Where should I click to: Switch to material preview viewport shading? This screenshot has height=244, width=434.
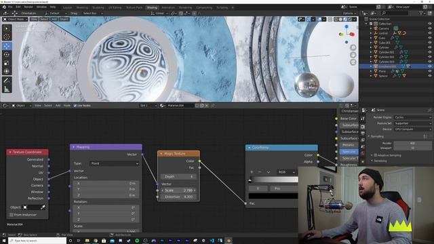(x=345, y=20)
